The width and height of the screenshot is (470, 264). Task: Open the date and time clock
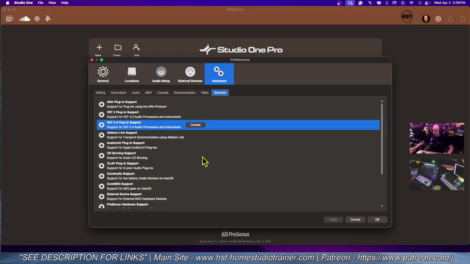tap(450, 3)
